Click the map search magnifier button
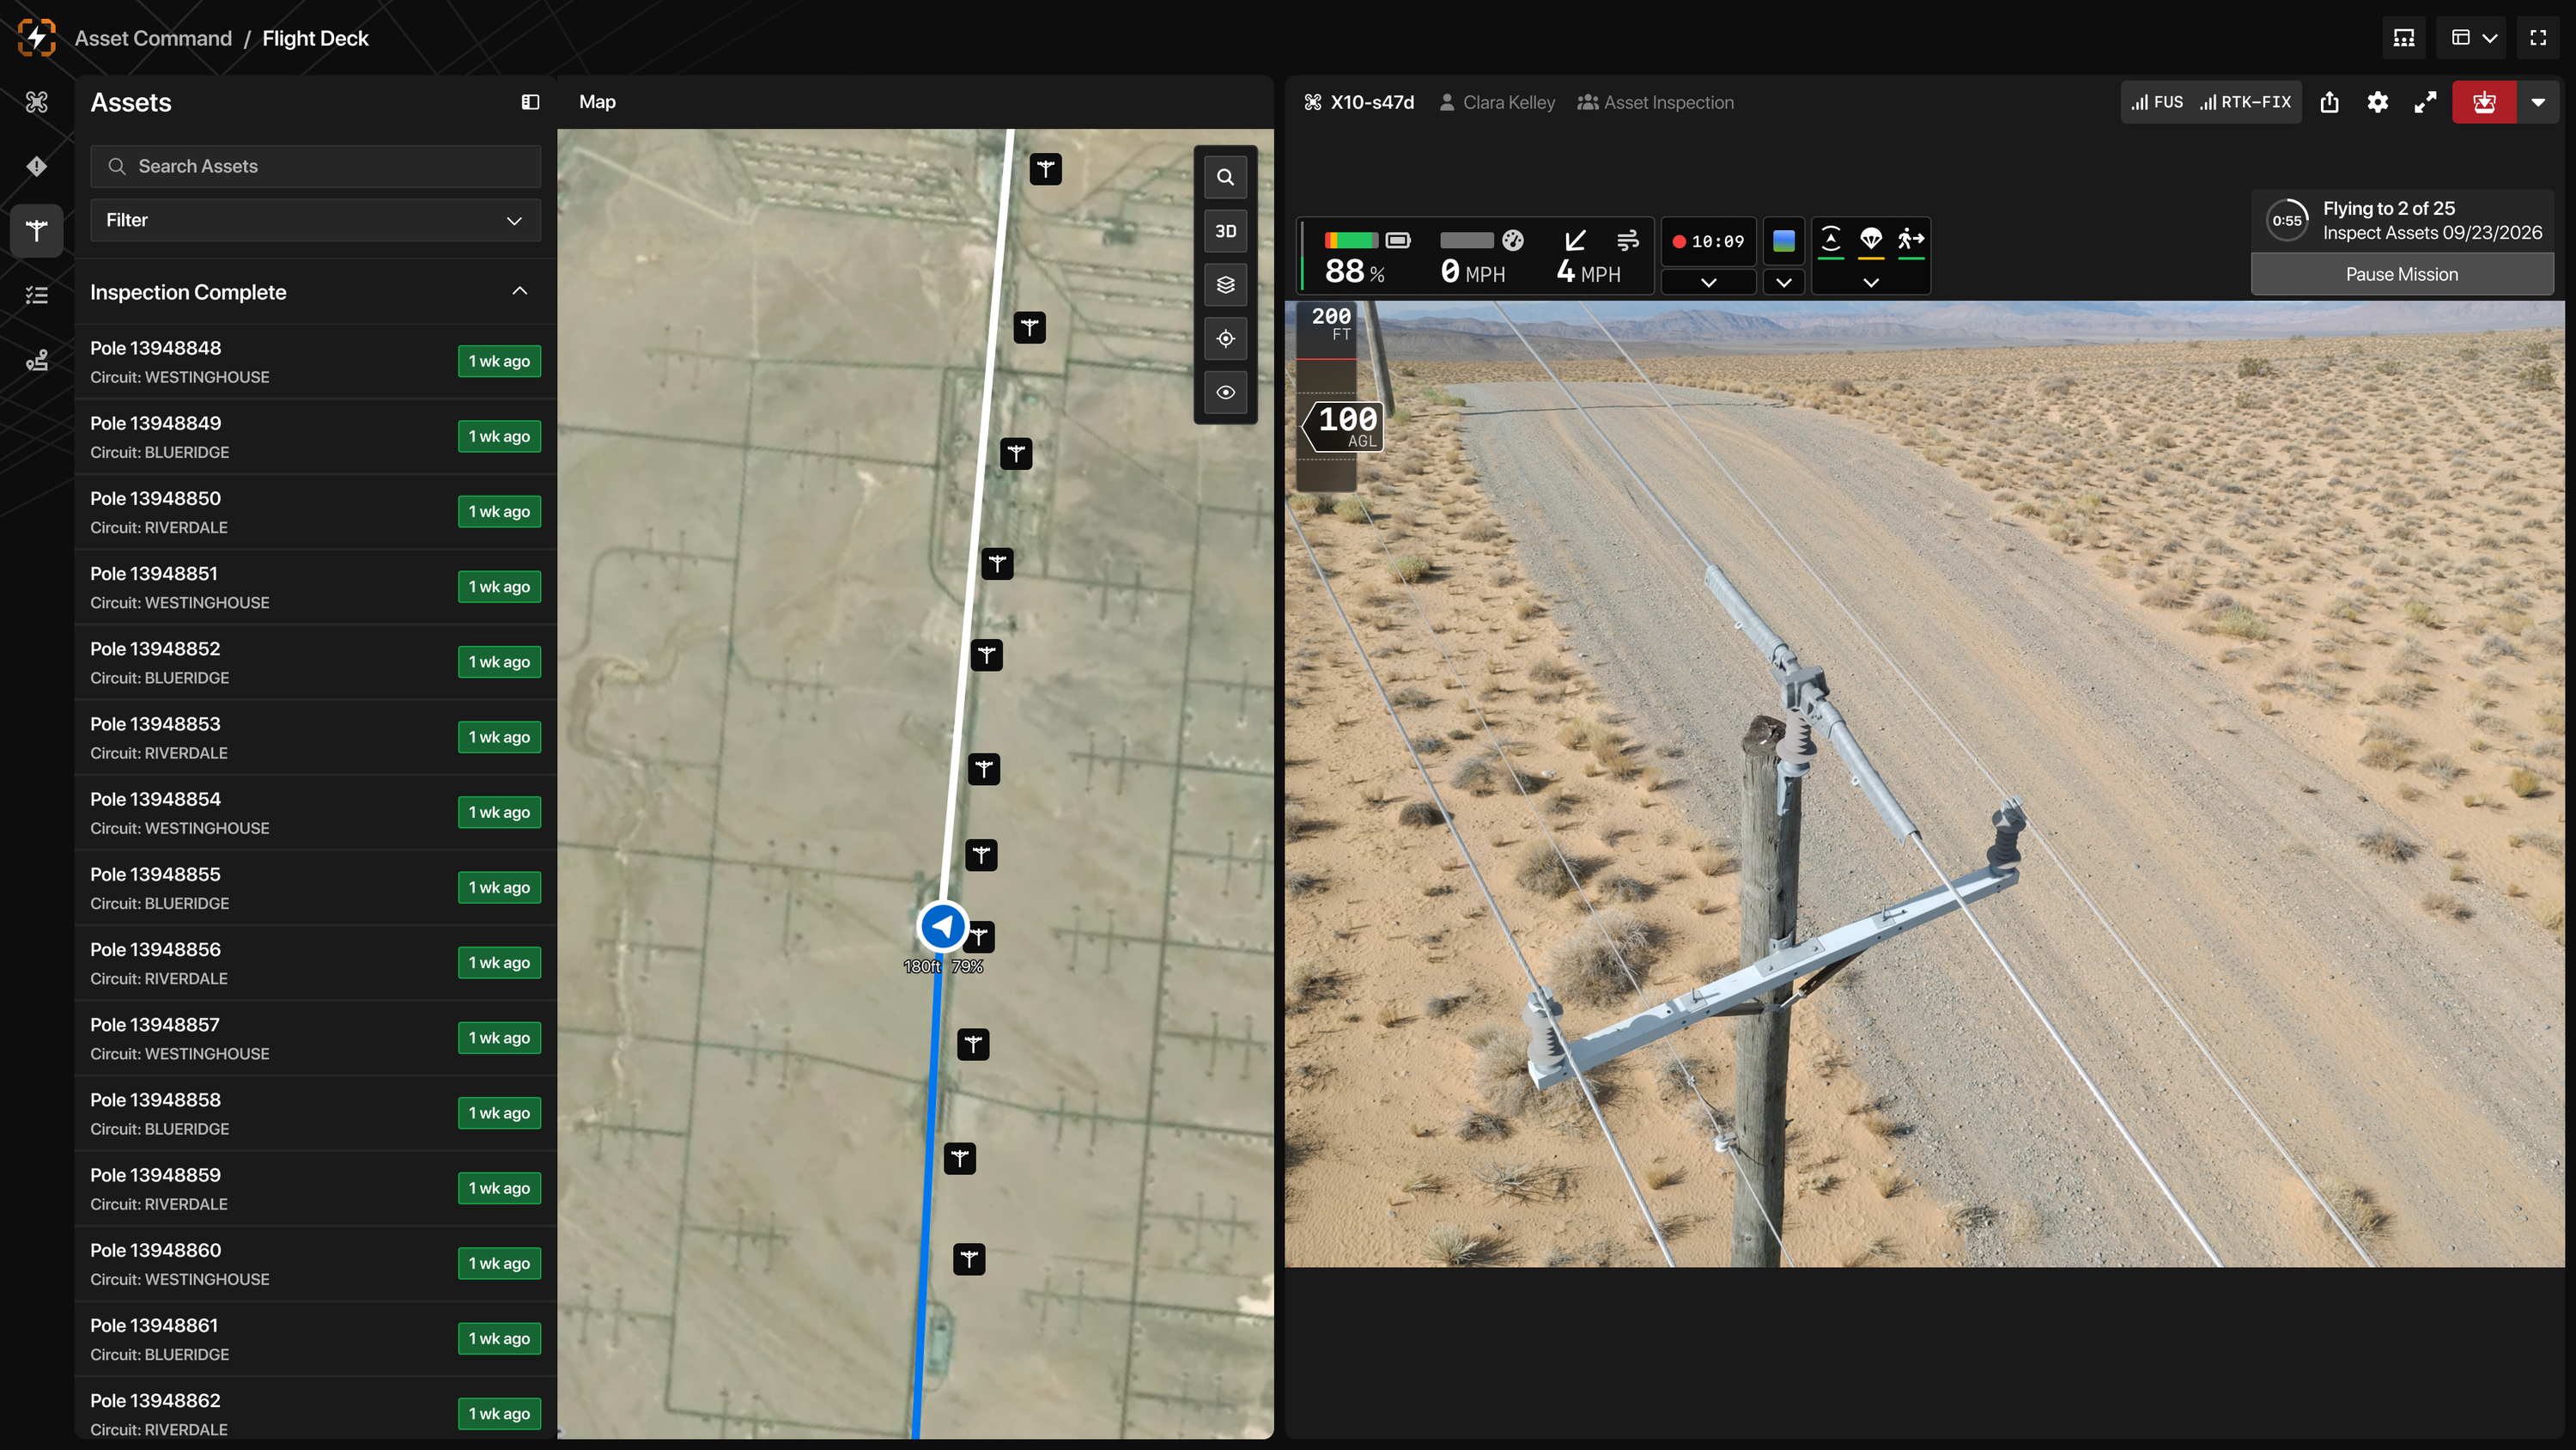The width and height of the screenshot is (2576, 1450). (x=1225, y=177)
